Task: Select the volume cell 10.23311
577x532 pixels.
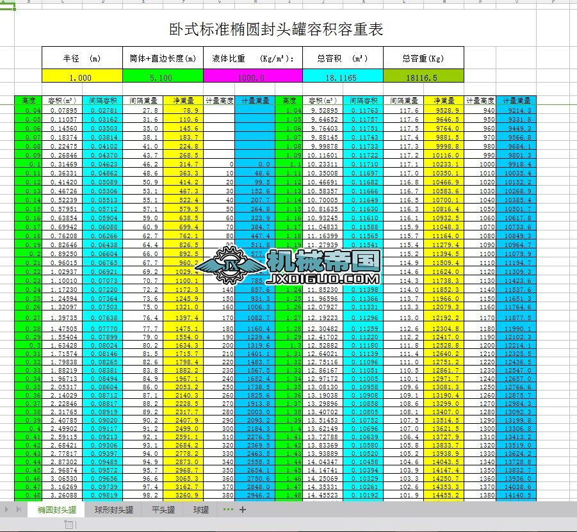Action: (x=323, y=164)
